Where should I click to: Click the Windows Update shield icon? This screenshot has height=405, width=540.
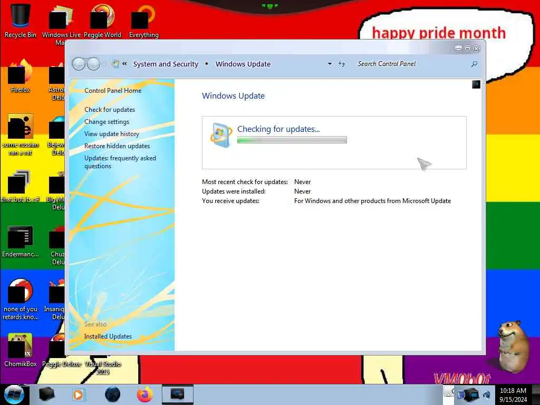click(221, 134)
